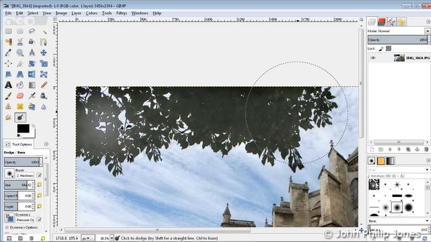Select the Blend gradient tool
Viewport: 431px width, 242px height.
[x=32, y=85]
